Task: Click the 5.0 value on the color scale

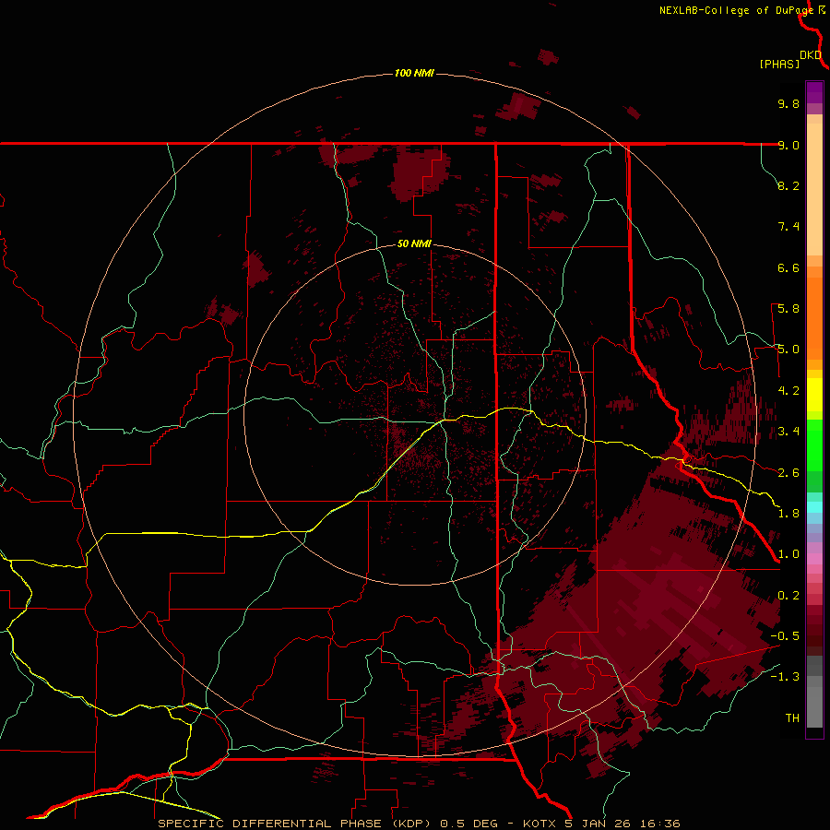Action: pos(788,350)
